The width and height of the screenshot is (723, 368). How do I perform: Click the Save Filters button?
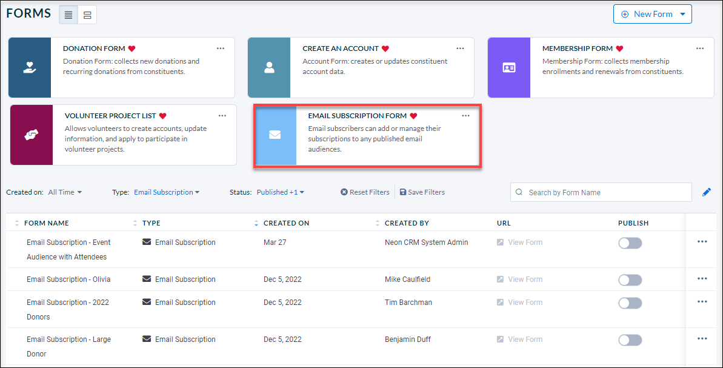point(422,192)
